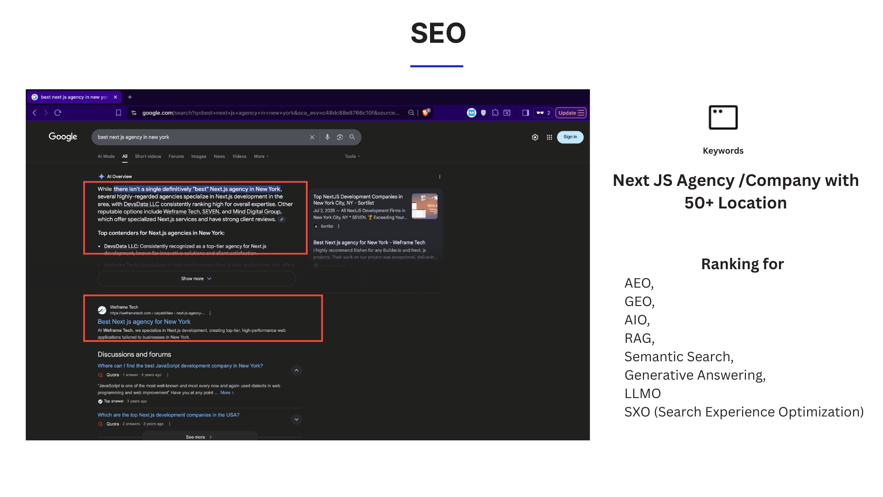
Task: Click the bookmark icon in the address bar
Action: [x=118, y=113]
